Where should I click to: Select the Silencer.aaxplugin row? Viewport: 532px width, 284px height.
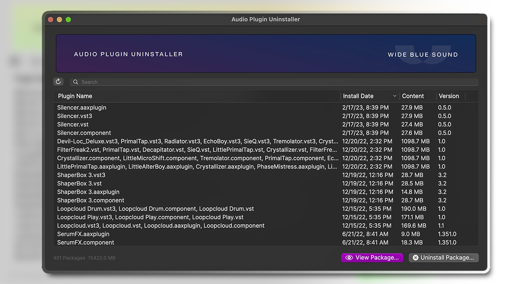(82, 108)
